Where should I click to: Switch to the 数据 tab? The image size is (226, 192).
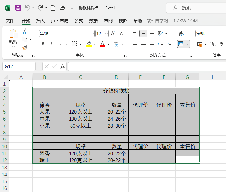click(x=93, y=21)
